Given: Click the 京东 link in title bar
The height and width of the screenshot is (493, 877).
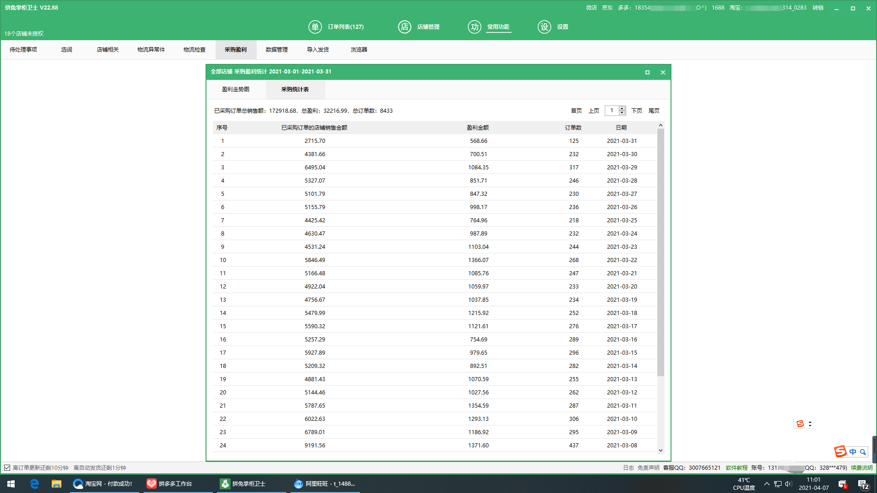Looking at the screenshot, I should pos(608,8).
